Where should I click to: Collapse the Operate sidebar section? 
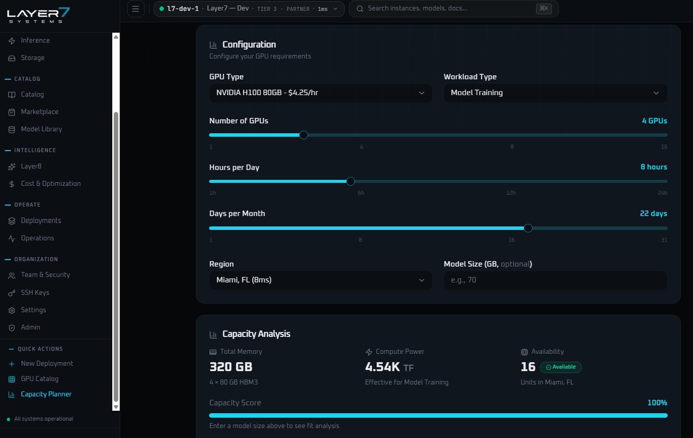(x=23, y=205)
